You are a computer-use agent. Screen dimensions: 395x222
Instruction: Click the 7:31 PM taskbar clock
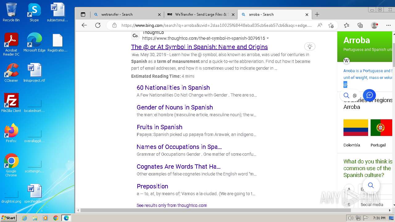point(379,218)
